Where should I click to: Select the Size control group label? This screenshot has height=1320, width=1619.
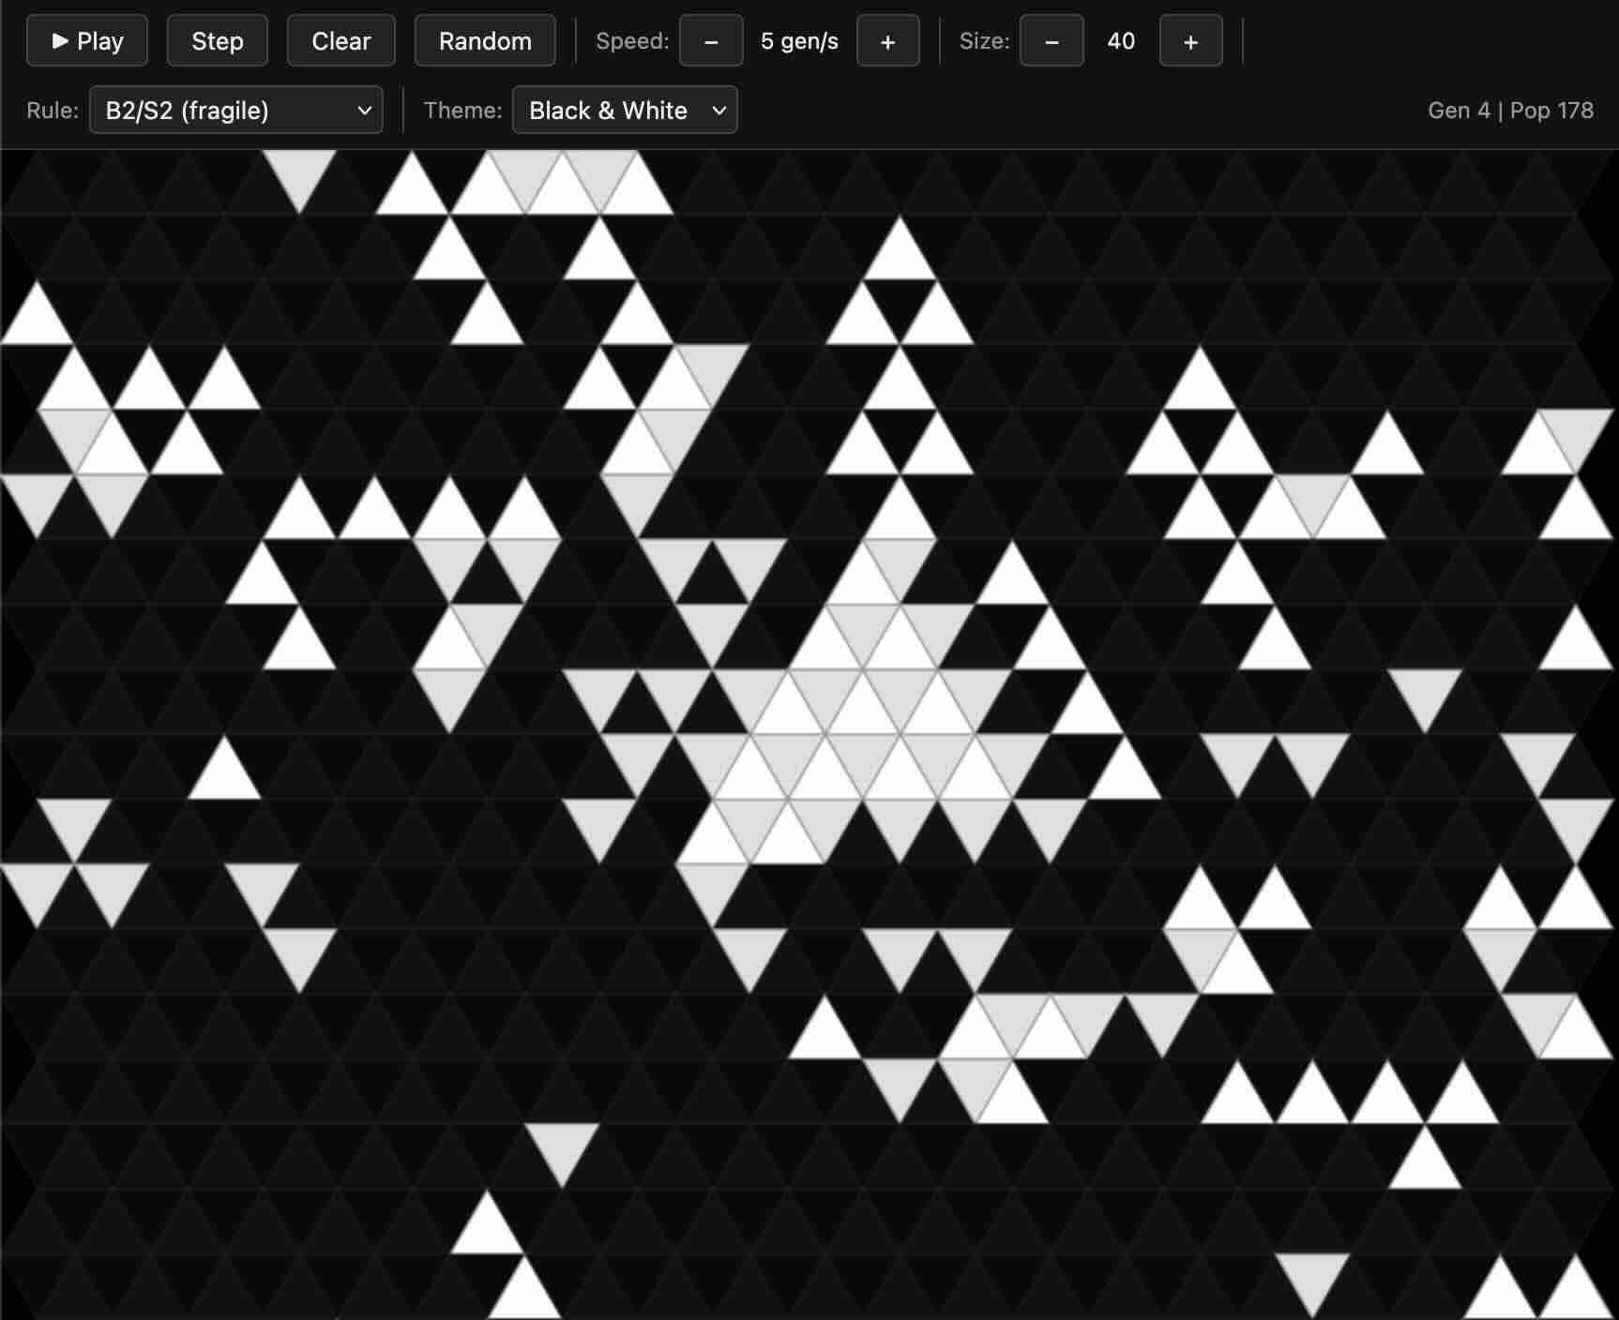[983, 40]
